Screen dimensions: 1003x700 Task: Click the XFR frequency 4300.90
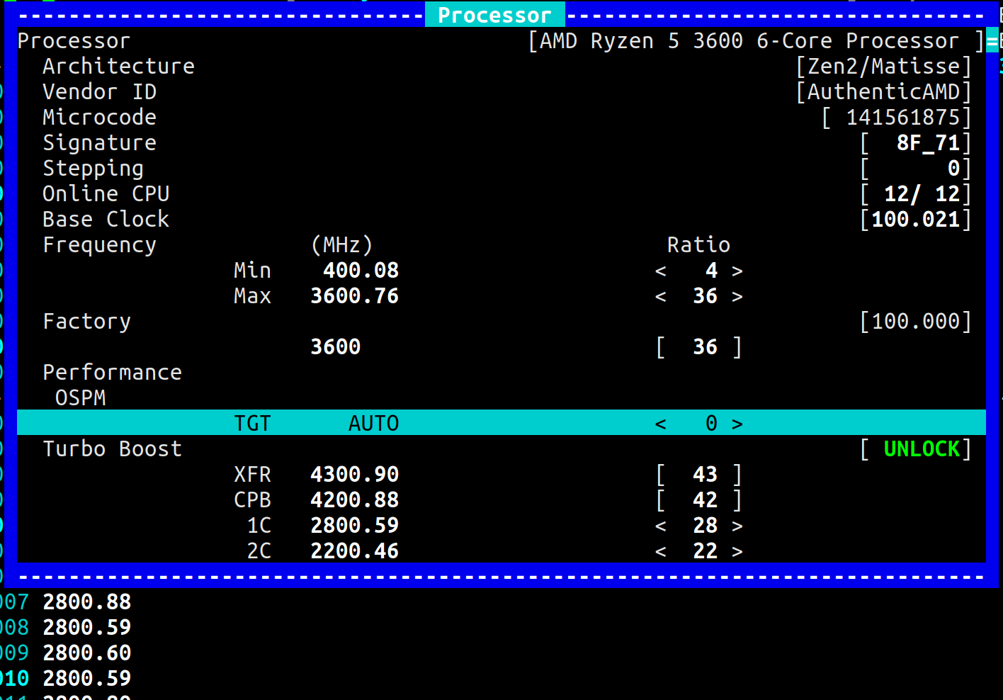[354, 475]
